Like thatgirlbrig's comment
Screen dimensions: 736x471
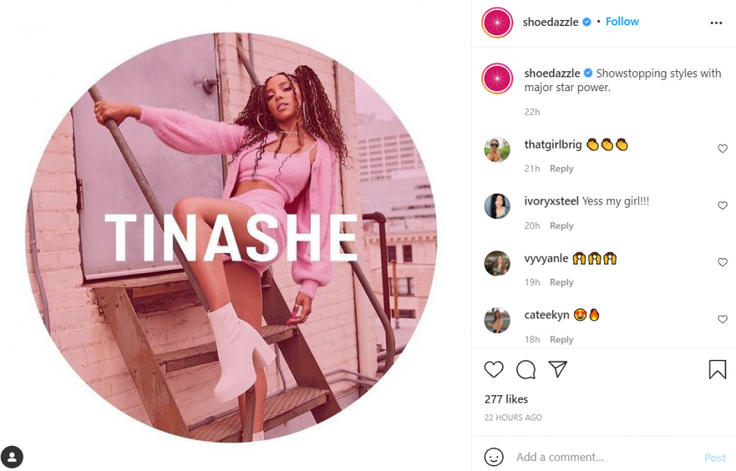pos(722,149)
